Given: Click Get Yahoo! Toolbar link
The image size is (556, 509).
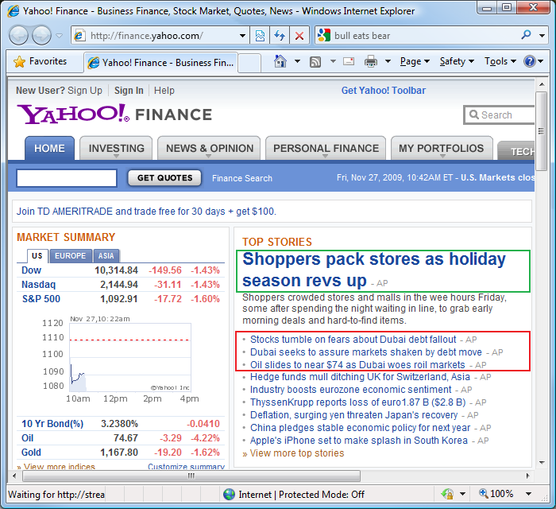Looking at the screenshot, I should (384, 91).
